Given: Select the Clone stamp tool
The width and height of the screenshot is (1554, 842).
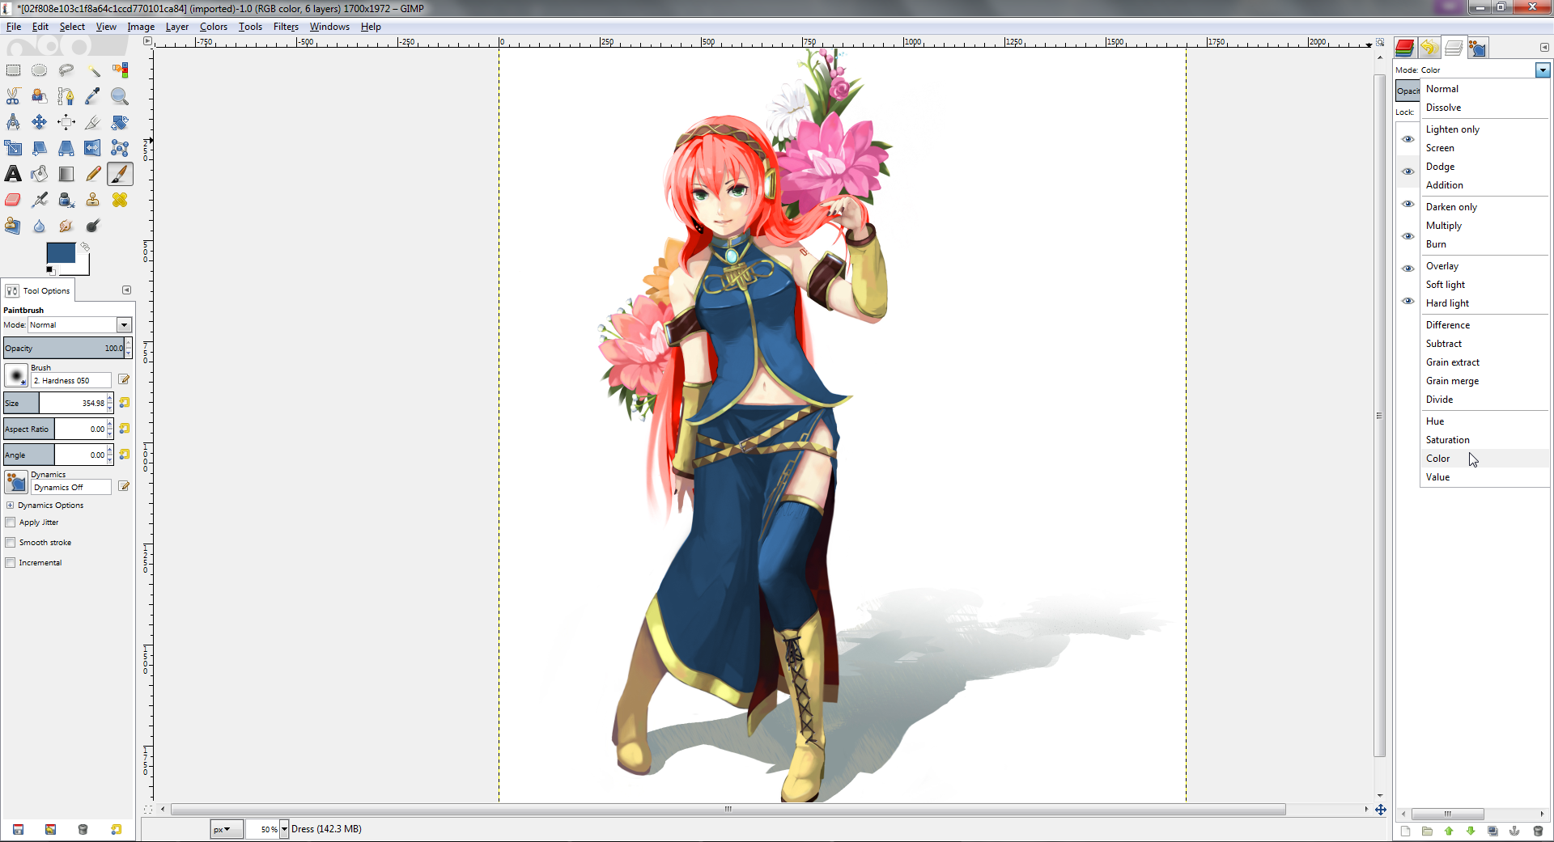Looking at the screenshot, I should (93, 200).
